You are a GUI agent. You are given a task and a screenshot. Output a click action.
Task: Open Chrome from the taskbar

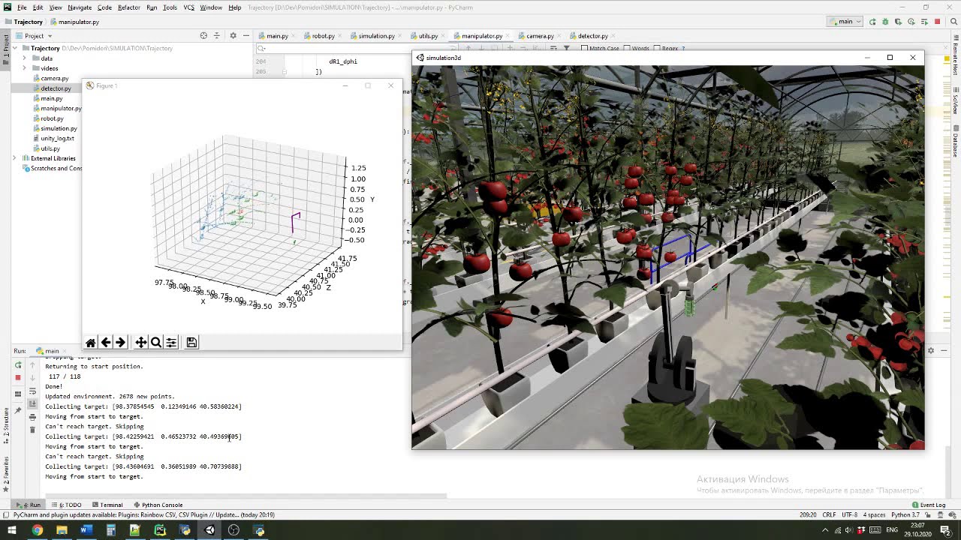(x=37, y=530)
